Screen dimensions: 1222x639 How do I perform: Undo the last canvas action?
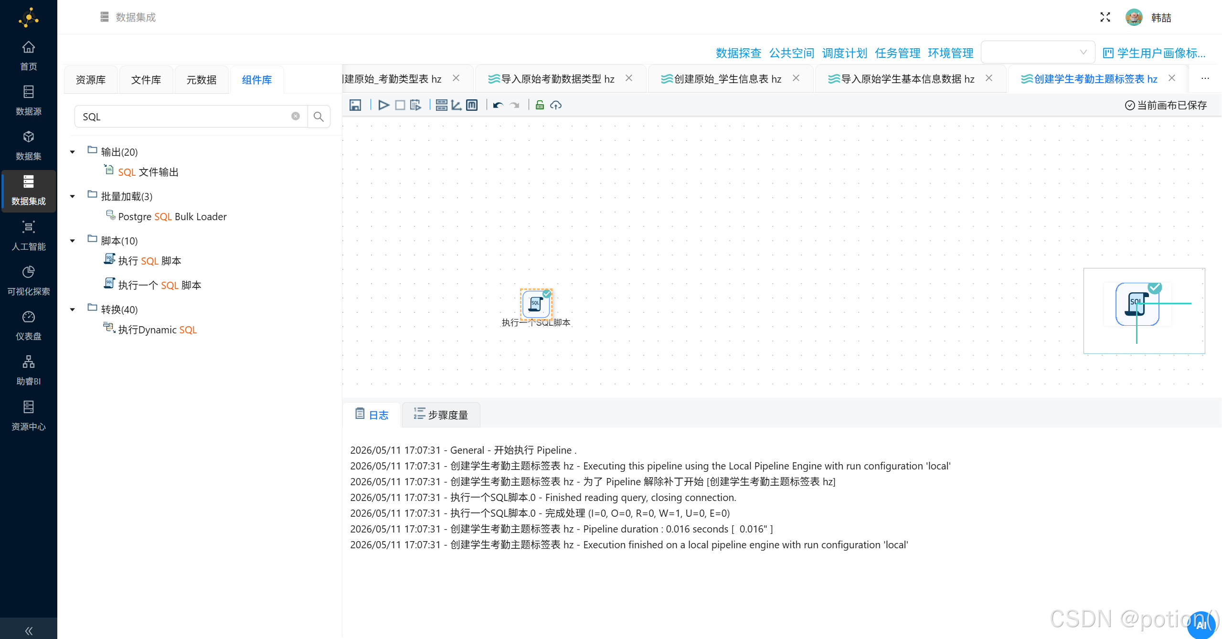[498, 105]
